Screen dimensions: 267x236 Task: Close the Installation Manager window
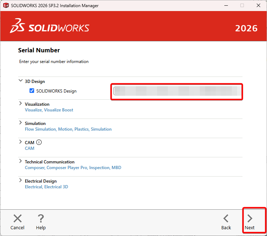coord(258,5)
